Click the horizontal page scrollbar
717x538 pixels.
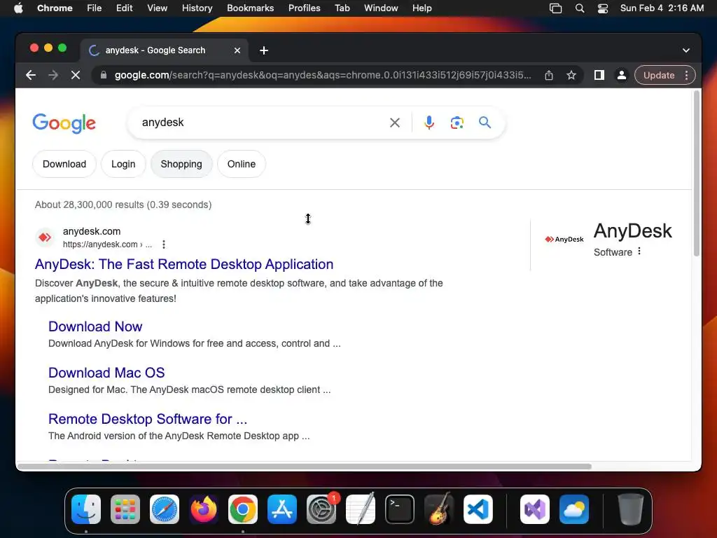coord(305,467)
